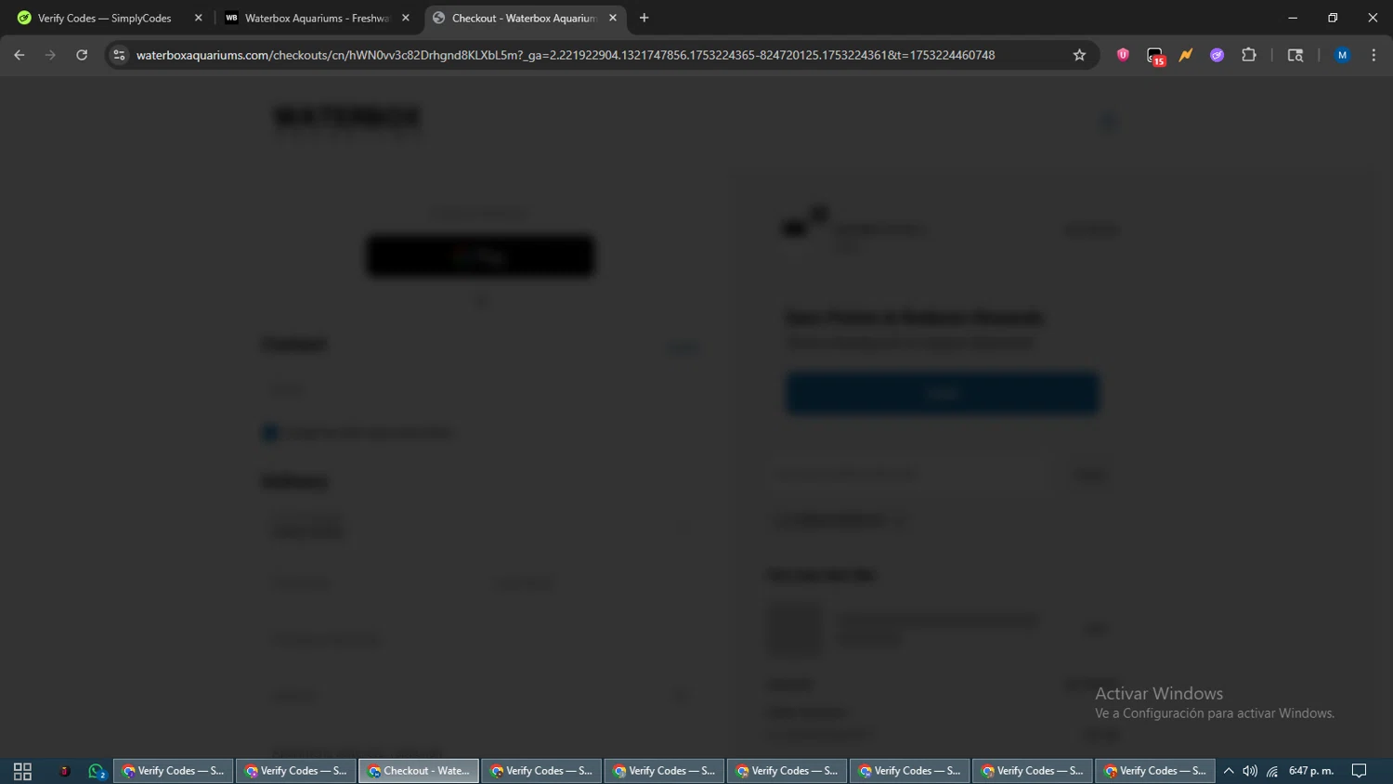Open the purple round extension icon
Image resolution: width=1393 pixels, height=784 pixels.
(x=1217, y=55)
